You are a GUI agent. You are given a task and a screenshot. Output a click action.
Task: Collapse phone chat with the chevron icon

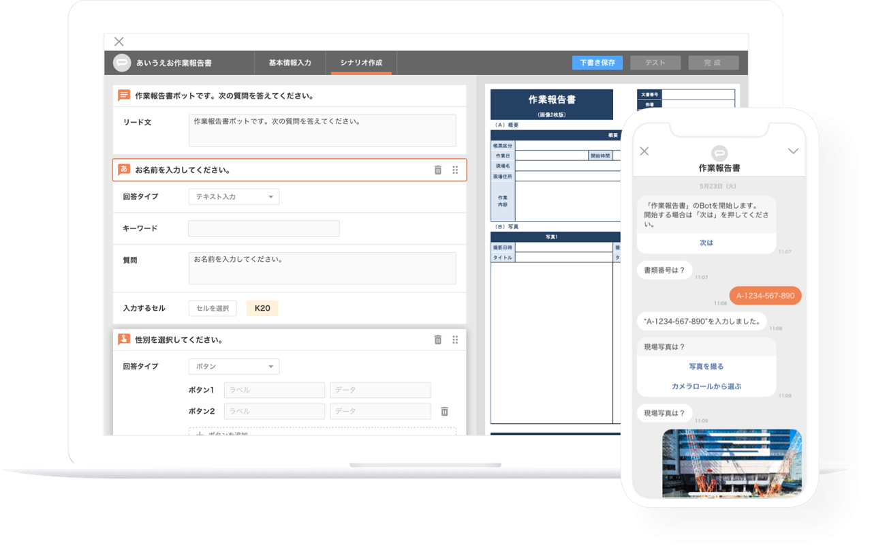click(793, 151)
